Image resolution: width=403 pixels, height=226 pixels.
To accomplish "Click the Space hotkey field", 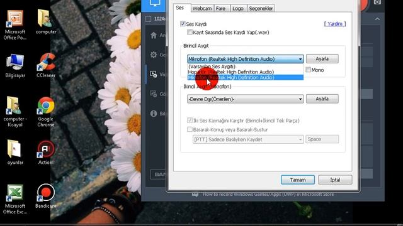I will point(322,139).
